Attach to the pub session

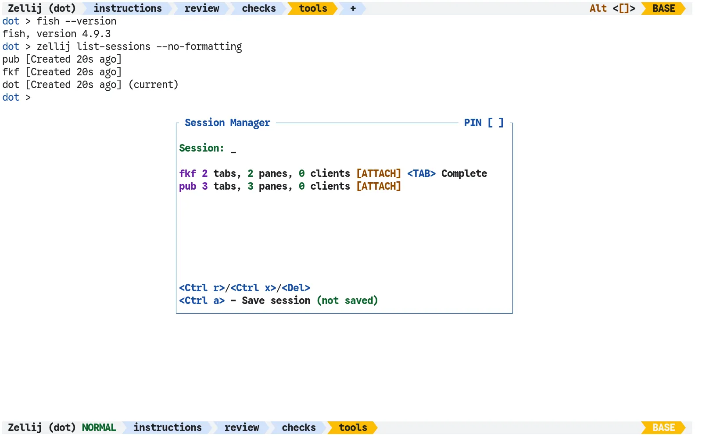(x=379, y=186)
